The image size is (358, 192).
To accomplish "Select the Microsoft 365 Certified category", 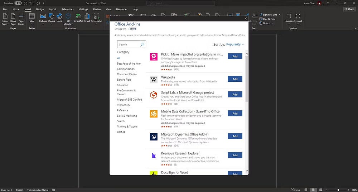I will click(130, 100).
